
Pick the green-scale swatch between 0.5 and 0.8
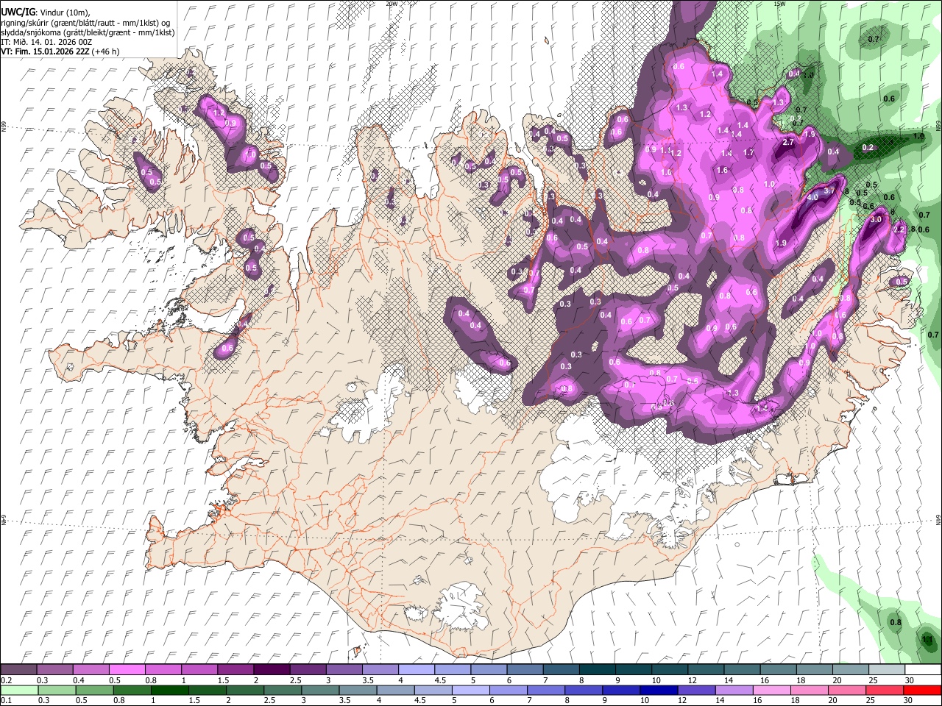pos(96,690)
